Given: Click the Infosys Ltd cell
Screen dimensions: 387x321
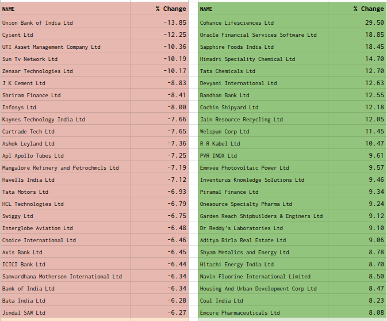Looking at the screenshot, I should click(x=65, y=108).
